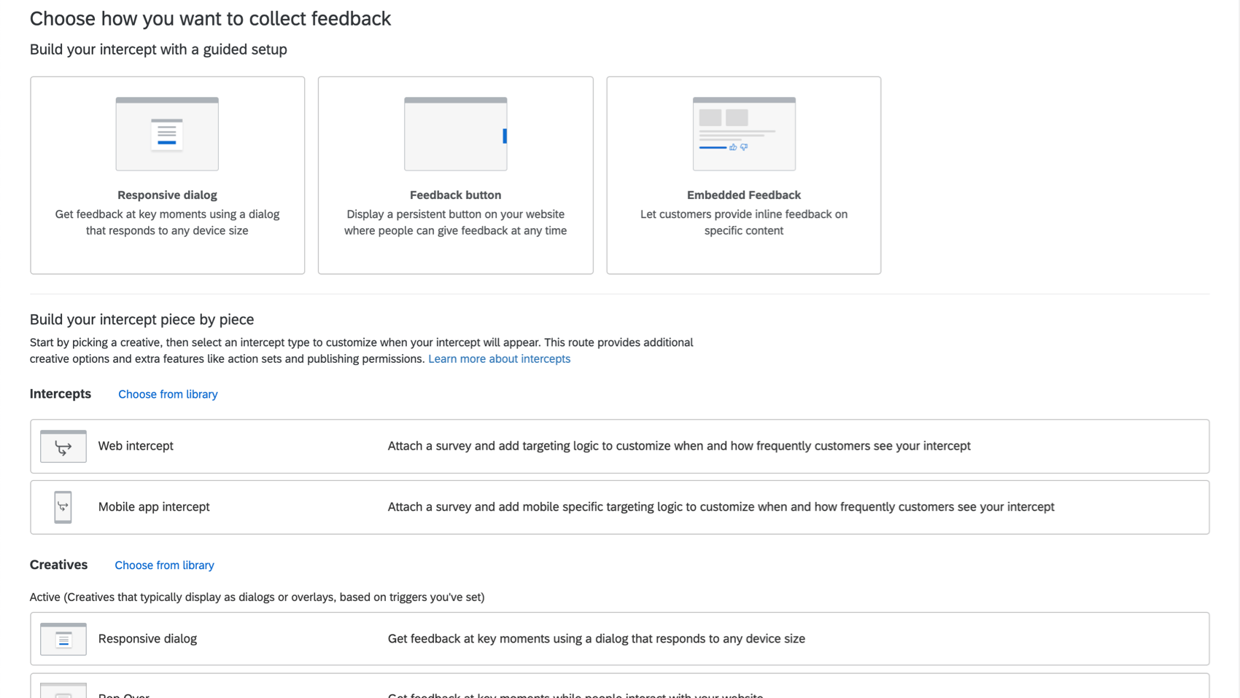Select the Embedded Feedback guided setup title
Image resolution: width=1240 pixels, height=698 pixels.
(x=744, y=195)
